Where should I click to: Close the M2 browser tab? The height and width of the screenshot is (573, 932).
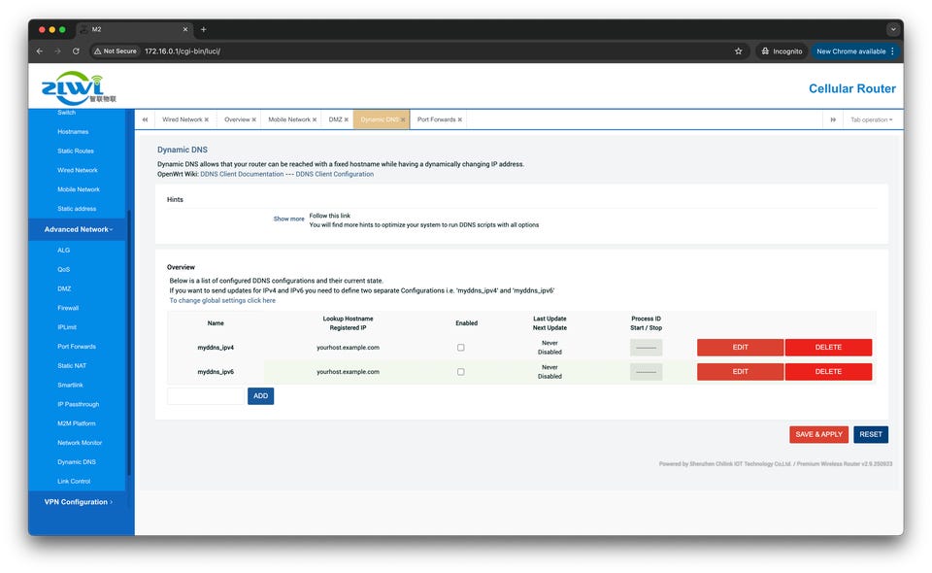[x=184, y=29]
